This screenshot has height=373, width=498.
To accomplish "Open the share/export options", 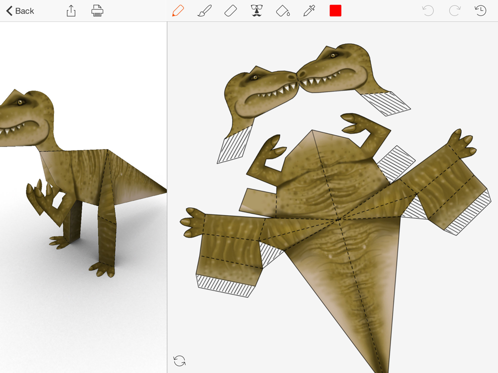I will click(71, 11).
